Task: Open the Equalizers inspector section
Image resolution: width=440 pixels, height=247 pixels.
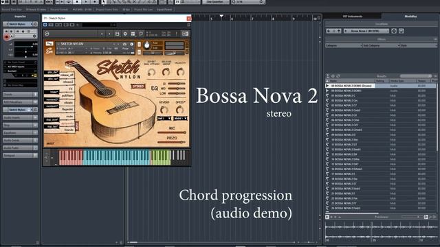Action: tap(20, 132)
